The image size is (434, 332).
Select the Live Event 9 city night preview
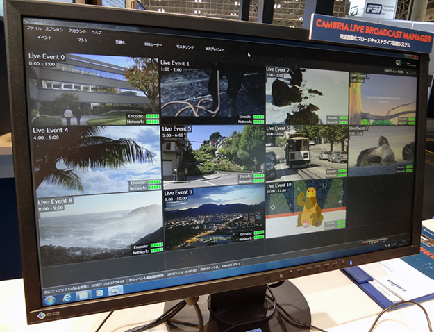215,217
